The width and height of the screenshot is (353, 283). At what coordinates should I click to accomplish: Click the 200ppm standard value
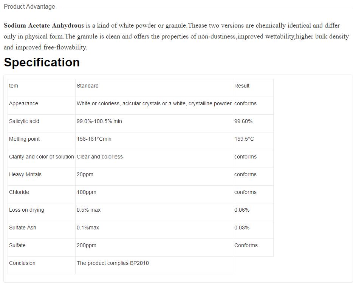87,245
